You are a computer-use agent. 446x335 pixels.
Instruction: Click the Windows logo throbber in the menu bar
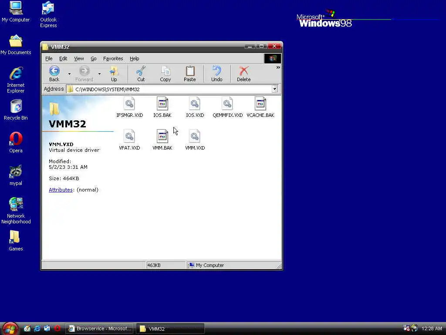coord(273,58)
